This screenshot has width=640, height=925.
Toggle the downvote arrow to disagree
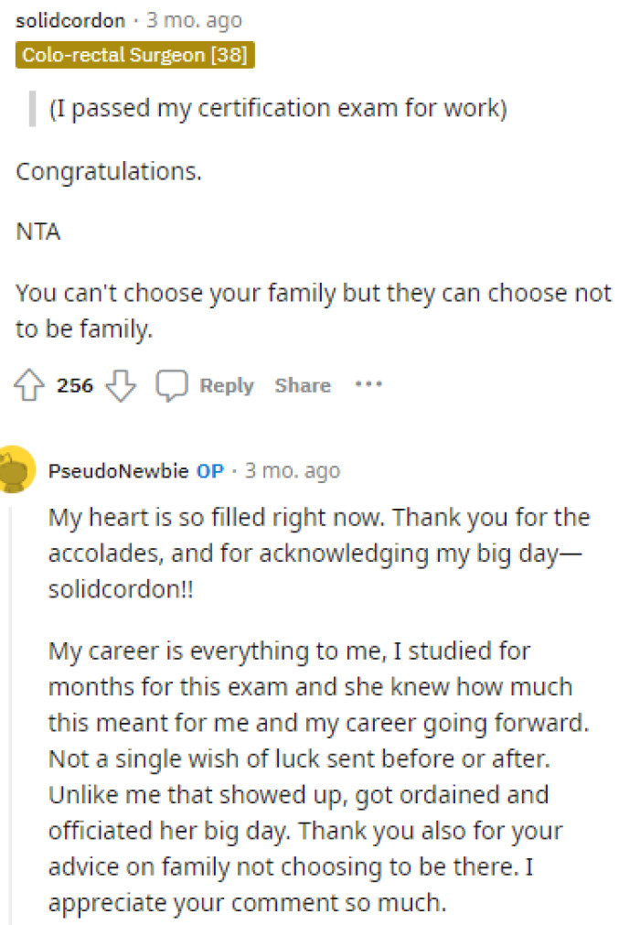pos(120,385)
